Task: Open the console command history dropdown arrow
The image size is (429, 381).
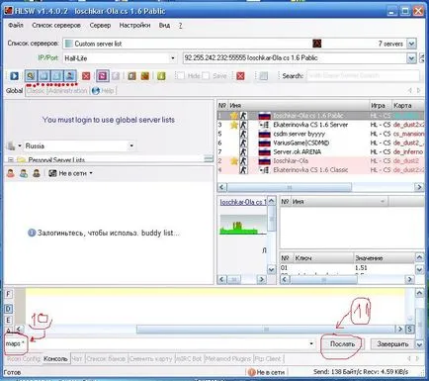Action: pyautogui.click(x=311, y=343)
